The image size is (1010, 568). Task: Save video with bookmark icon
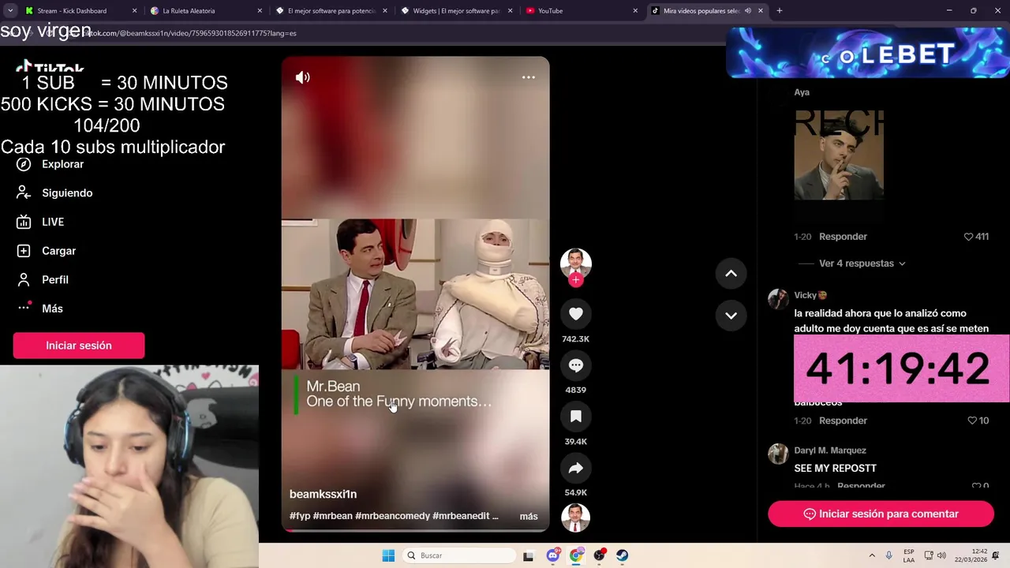[576, 417]
